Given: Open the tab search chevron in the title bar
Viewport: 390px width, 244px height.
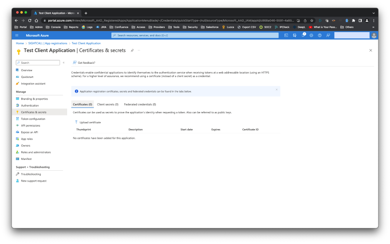Looking at the screenshot, I should click(x=374, y=13).
